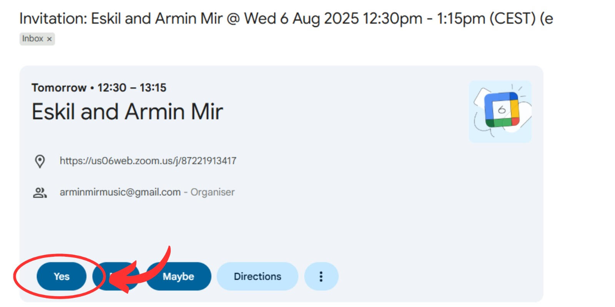
Task: Open the three-dot more options menu
Action: pos(321,276)
